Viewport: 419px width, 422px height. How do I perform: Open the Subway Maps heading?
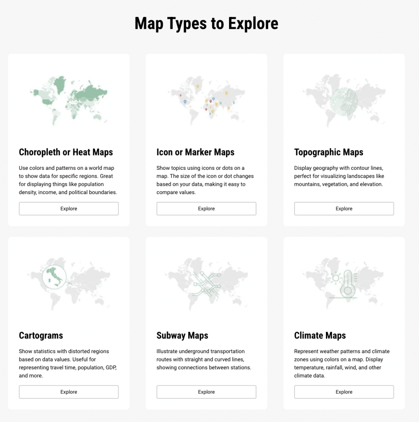(182, 335)
